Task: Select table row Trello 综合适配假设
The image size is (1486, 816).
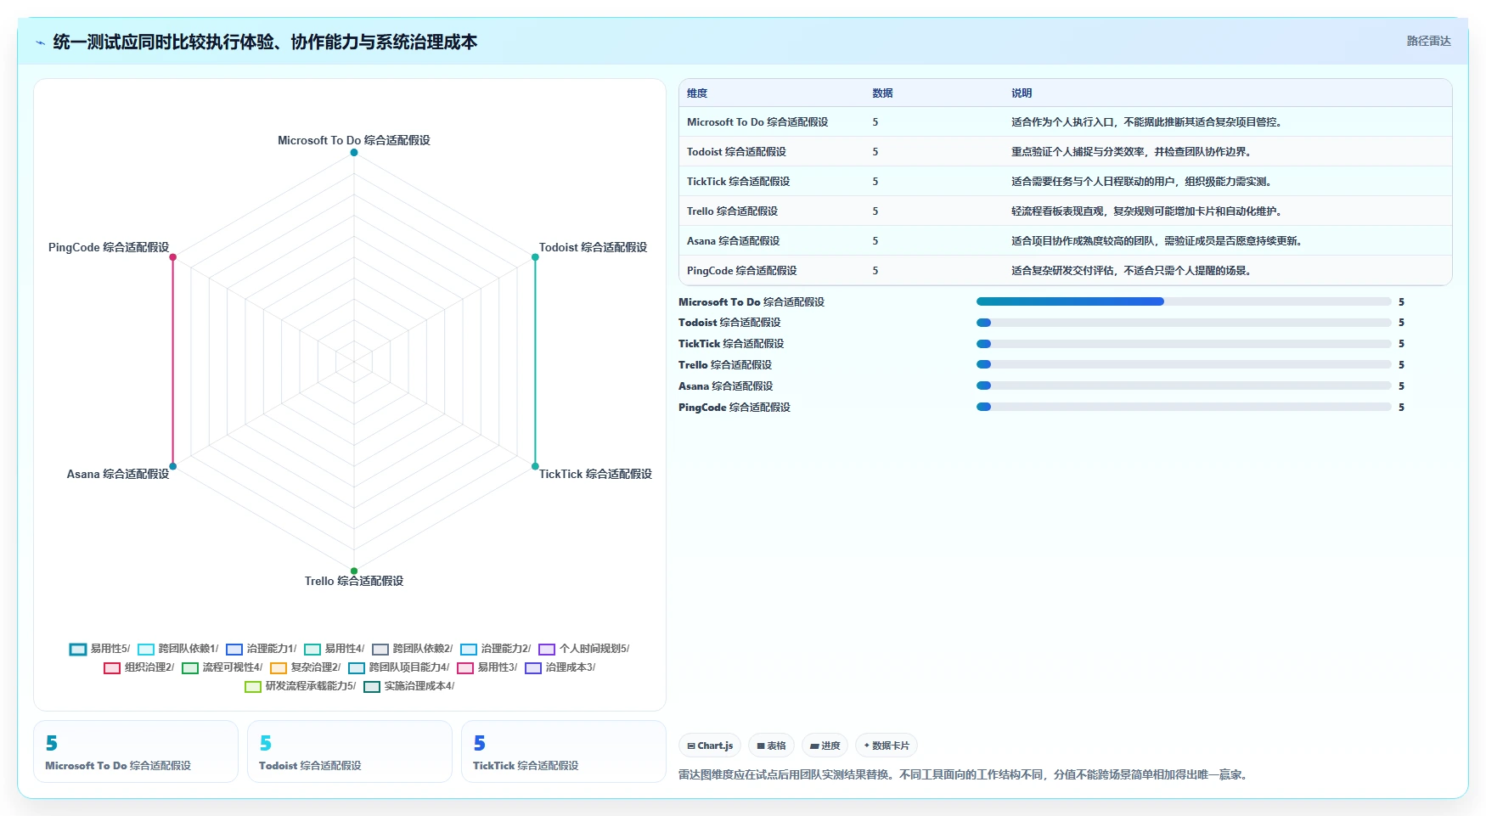Action: (1066, 211)
